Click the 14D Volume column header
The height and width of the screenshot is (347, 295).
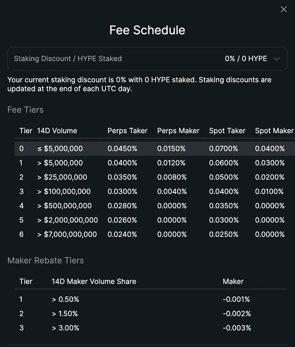click(57, 131)
